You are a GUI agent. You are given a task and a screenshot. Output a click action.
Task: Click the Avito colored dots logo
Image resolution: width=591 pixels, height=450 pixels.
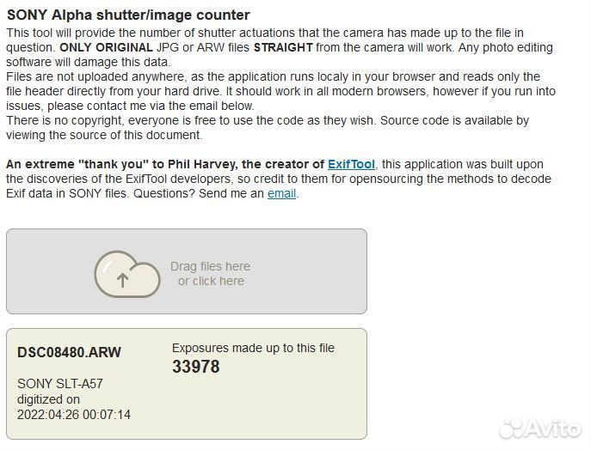click(x=511, y=426)
